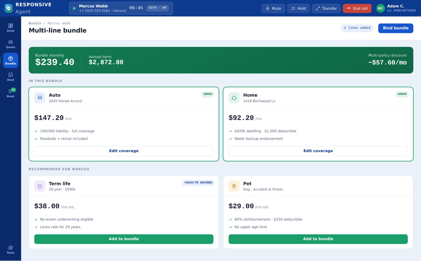
Task: Click Locks rate for 20 years line
Action: click(60, 227)
